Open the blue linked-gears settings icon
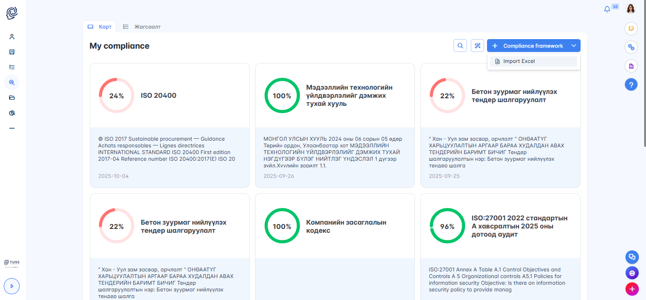 [x=631, y=47]
